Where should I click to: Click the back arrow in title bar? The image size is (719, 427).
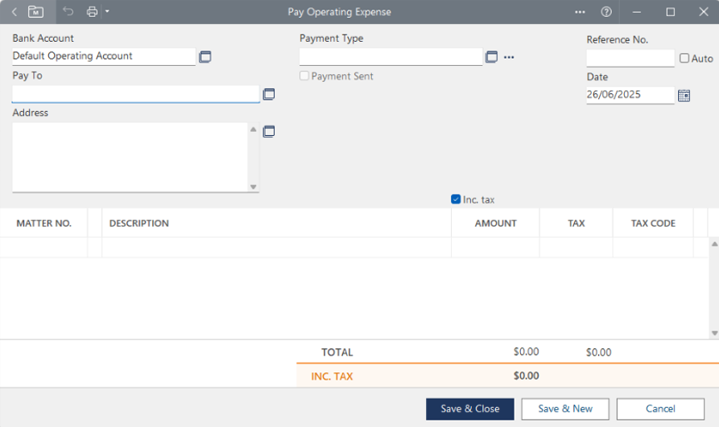click(x=14, y=12)
